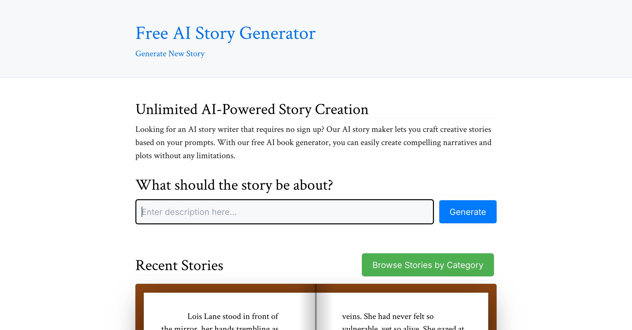632x330 pixels.
Task: Click the Recent Stories heading
Action: 179,265
